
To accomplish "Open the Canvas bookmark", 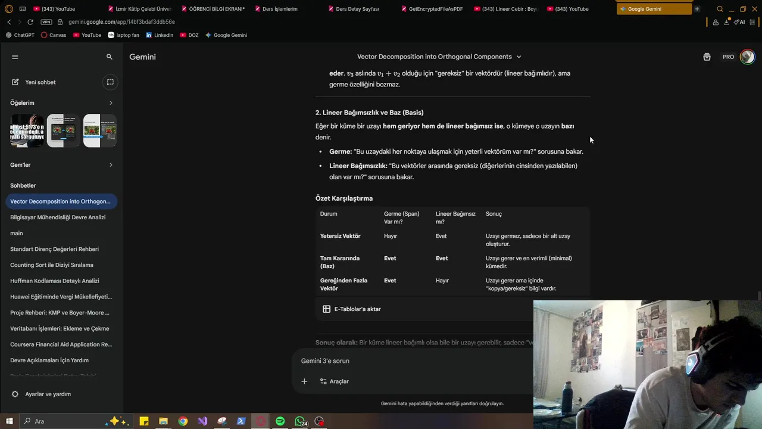I will [54, 35].
